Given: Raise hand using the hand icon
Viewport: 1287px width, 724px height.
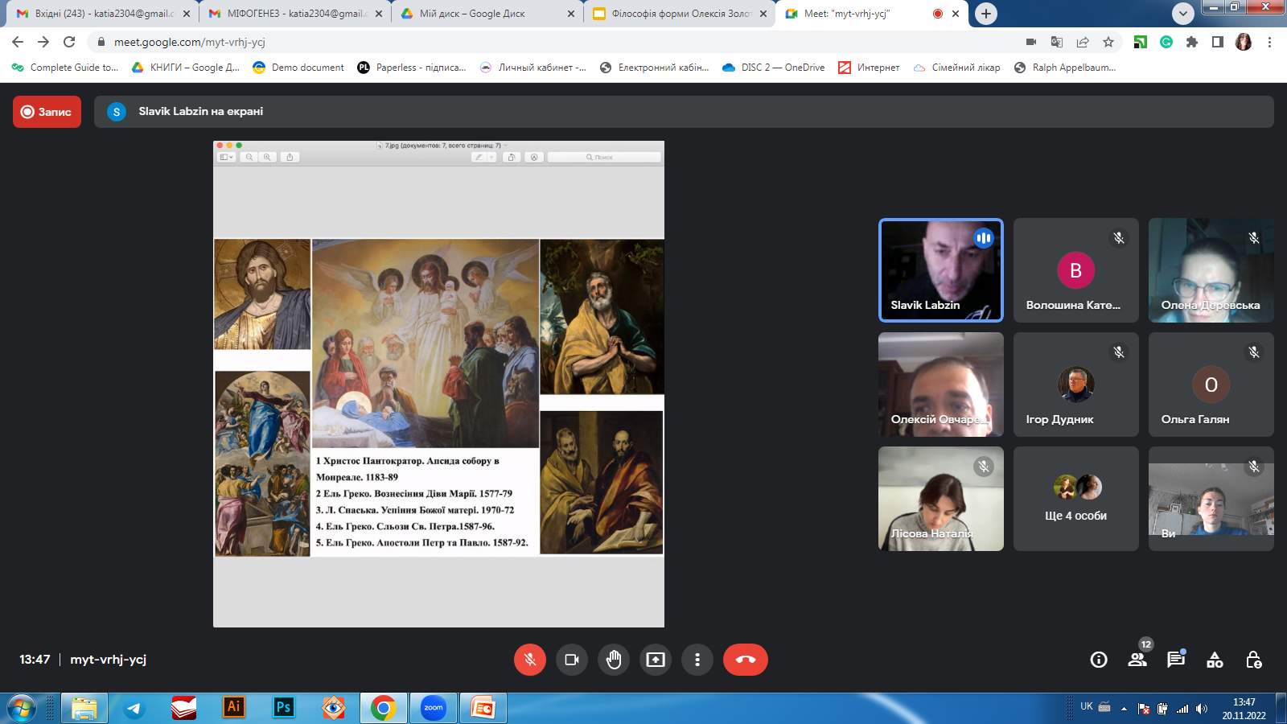Looking at the screenshot, I should (x=614, y=660).
